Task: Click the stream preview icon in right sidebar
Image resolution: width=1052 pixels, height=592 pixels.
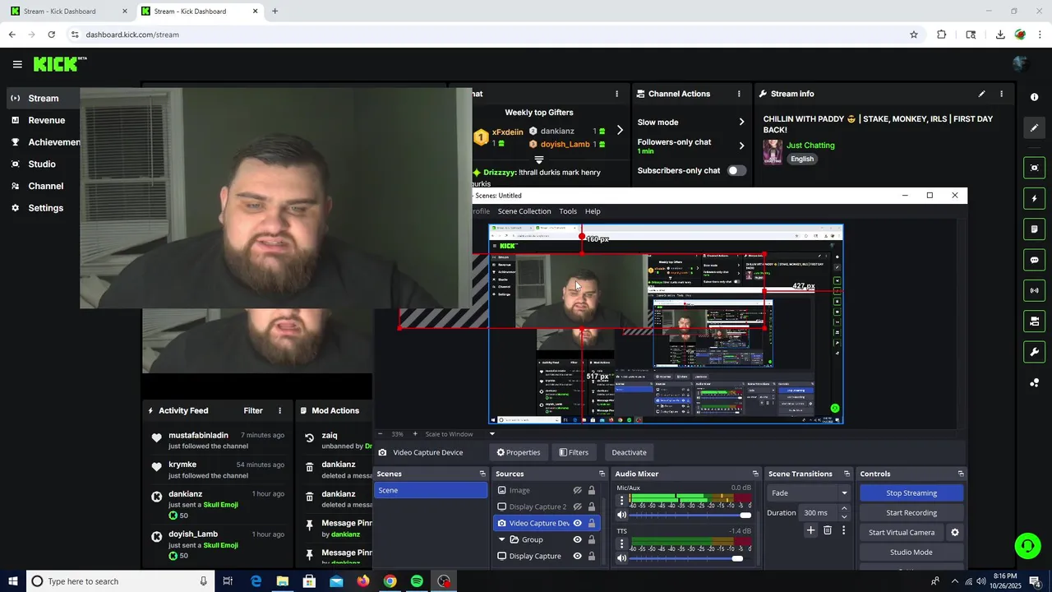Action: pyautogui.click(x=1034, y=168)
